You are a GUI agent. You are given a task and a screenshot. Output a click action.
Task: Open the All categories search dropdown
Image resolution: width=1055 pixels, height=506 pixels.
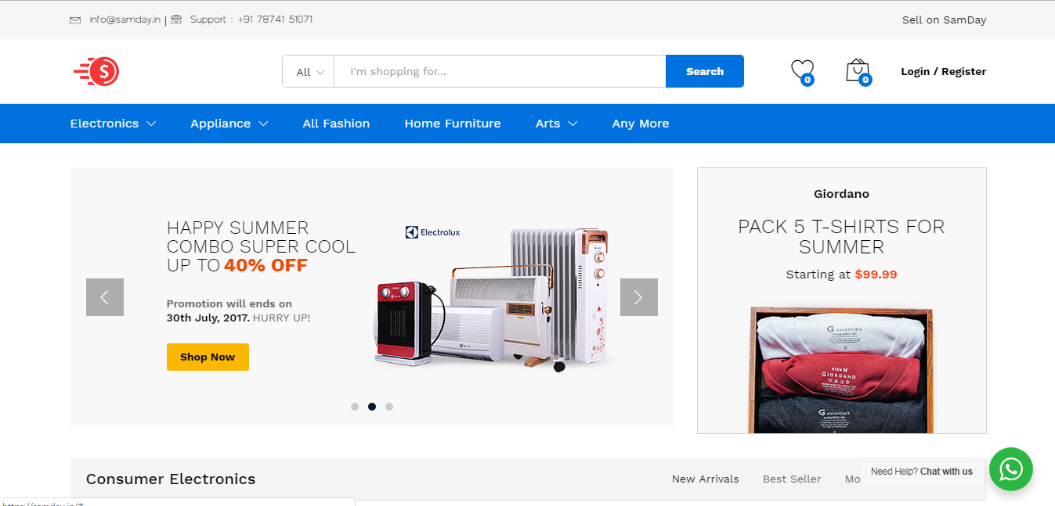[x=309, y=72]
